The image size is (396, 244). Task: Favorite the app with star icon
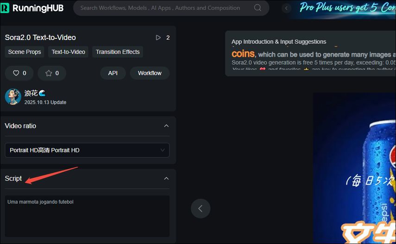coord(48,73)
